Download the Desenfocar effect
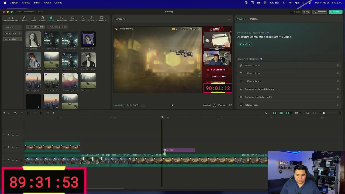The width and height of the screenshot is (345, 194). point(57,65)
